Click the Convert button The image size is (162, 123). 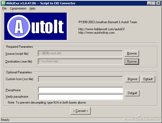click(80, 111)
